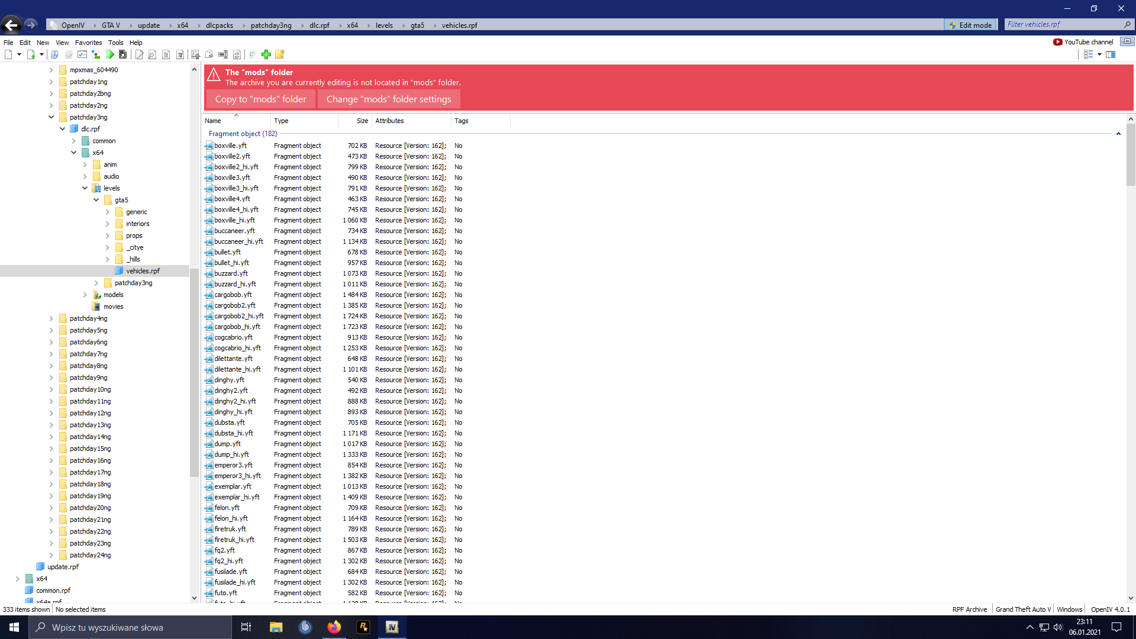Click the new folder icon with star

click(x=280, y=54)
